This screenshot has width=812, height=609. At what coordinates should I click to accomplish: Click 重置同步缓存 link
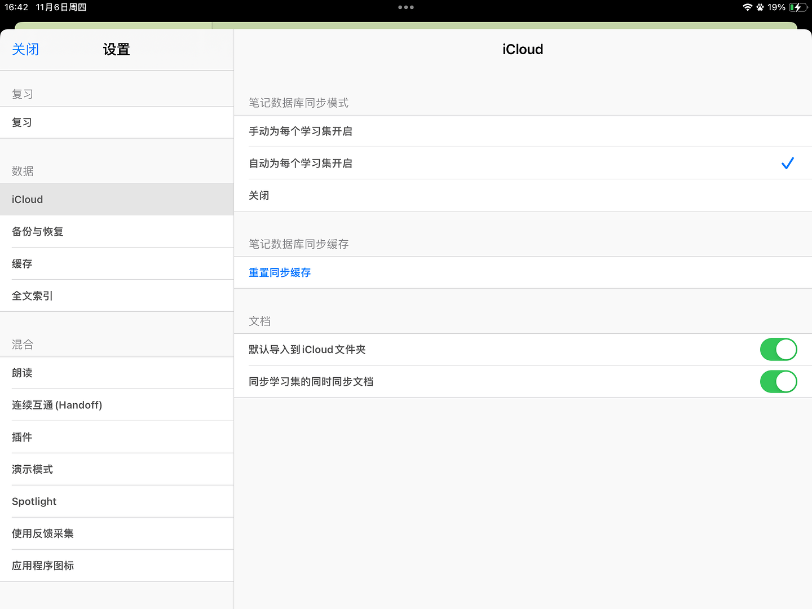point(280,273)
